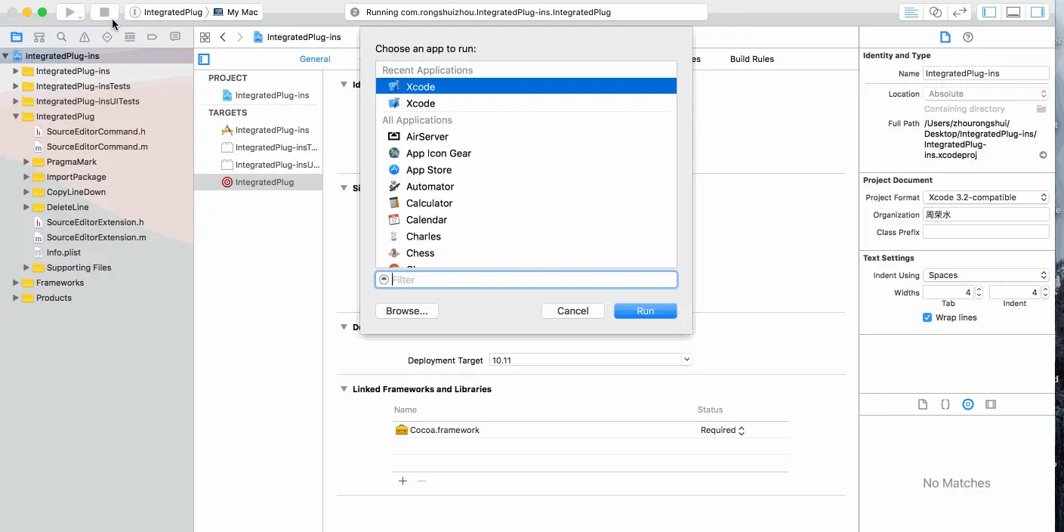
Task: Adjust the Indent width stepper
Action: pos(1046,292)
